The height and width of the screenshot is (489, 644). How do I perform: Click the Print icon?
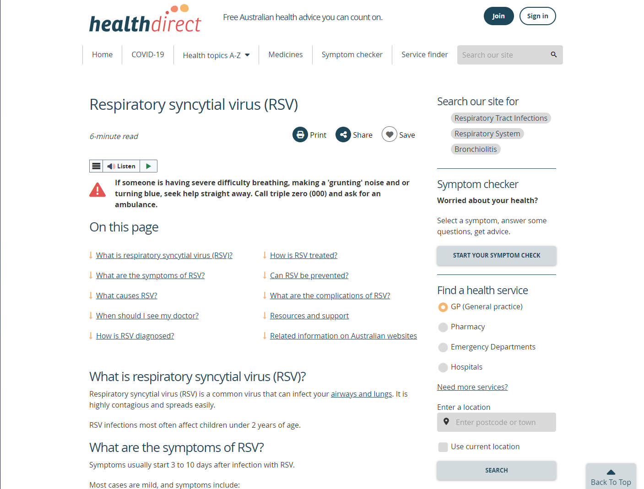pyautogui.click(x=300, y=135)
